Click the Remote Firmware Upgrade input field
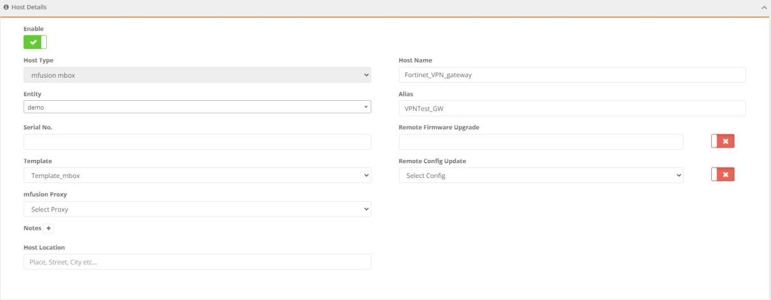771x300 pixels. coord(541,142)
